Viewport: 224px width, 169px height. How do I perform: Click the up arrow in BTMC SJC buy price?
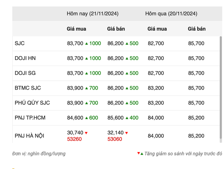(86, 88)
